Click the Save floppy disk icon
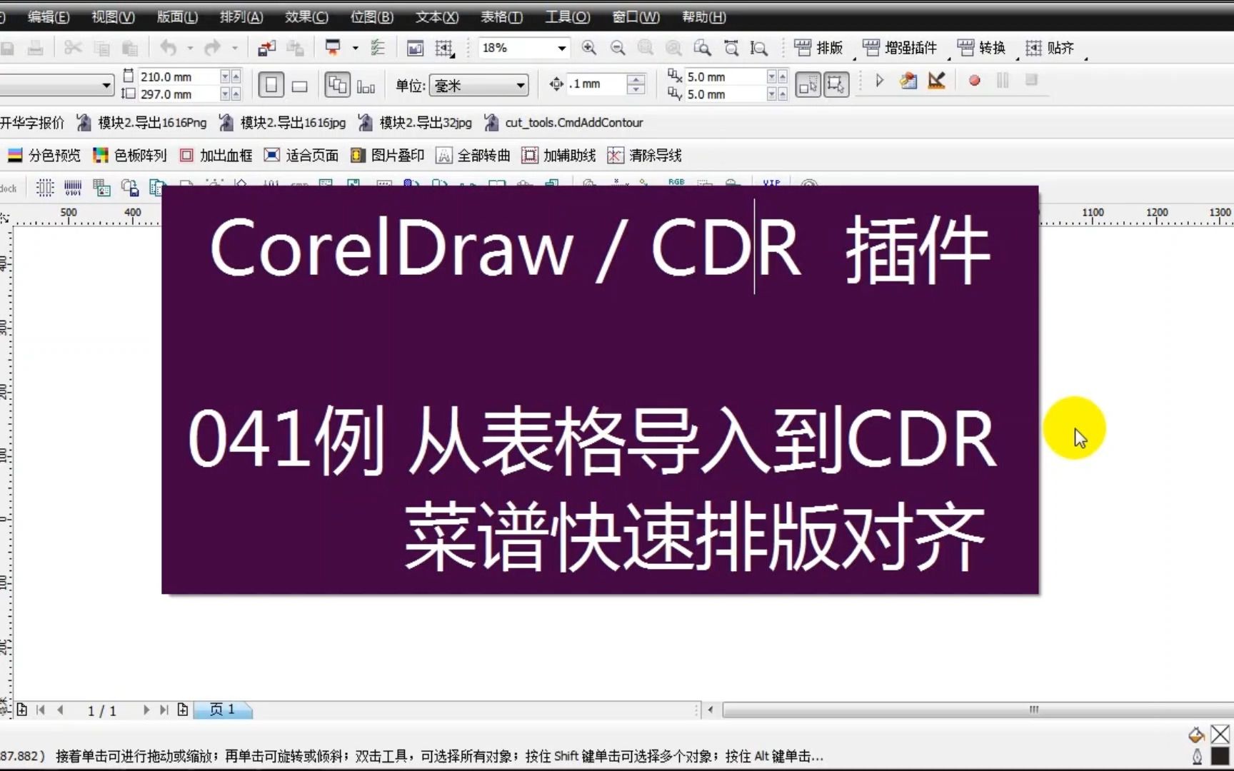 tap(7, 48)
